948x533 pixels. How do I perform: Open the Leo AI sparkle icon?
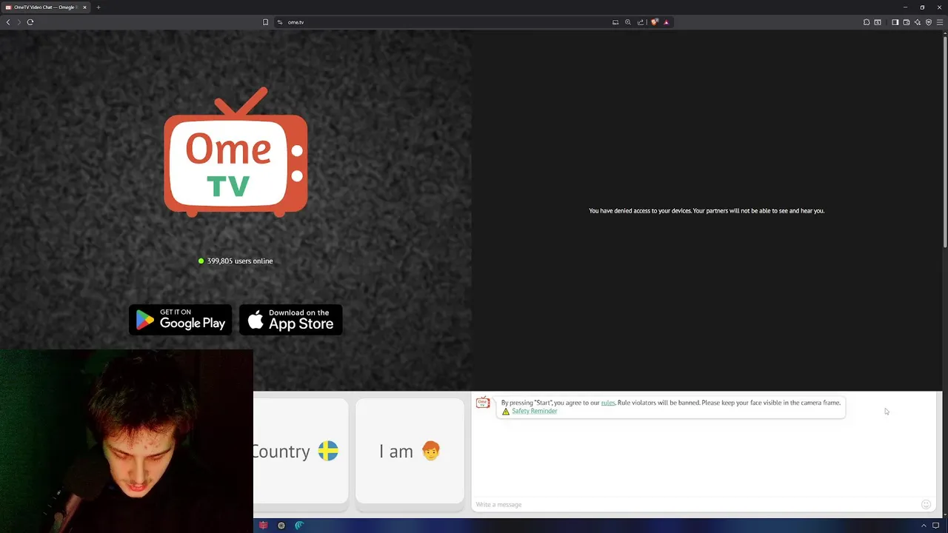(x=917, y=22)
